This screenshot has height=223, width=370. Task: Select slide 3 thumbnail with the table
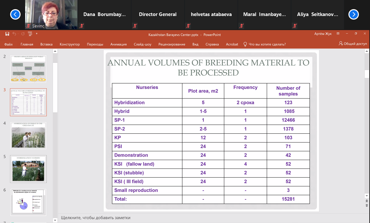(x=28, y=102)
